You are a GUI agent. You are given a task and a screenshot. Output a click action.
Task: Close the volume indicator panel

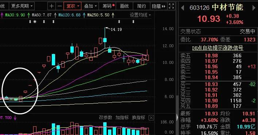pos(151,118)
